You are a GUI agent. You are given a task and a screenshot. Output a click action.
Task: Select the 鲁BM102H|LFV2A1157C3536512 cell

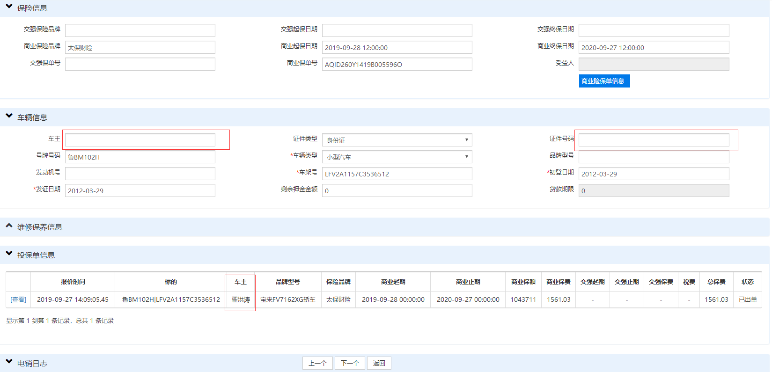click(171, 299)
